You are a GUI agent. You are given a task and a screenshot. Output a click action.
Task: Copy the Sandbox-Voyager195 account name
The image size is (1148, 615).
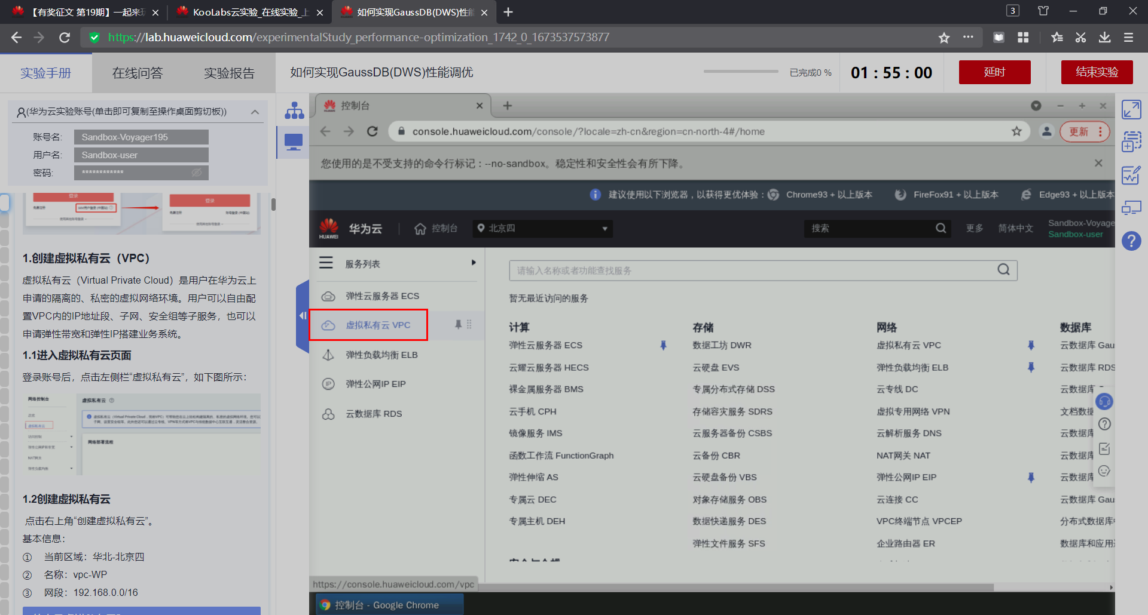coord(141,137)
